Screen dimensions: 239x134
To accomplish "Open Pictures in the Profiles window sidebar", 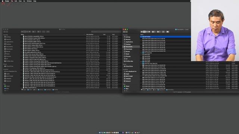I will pos(7,56).
